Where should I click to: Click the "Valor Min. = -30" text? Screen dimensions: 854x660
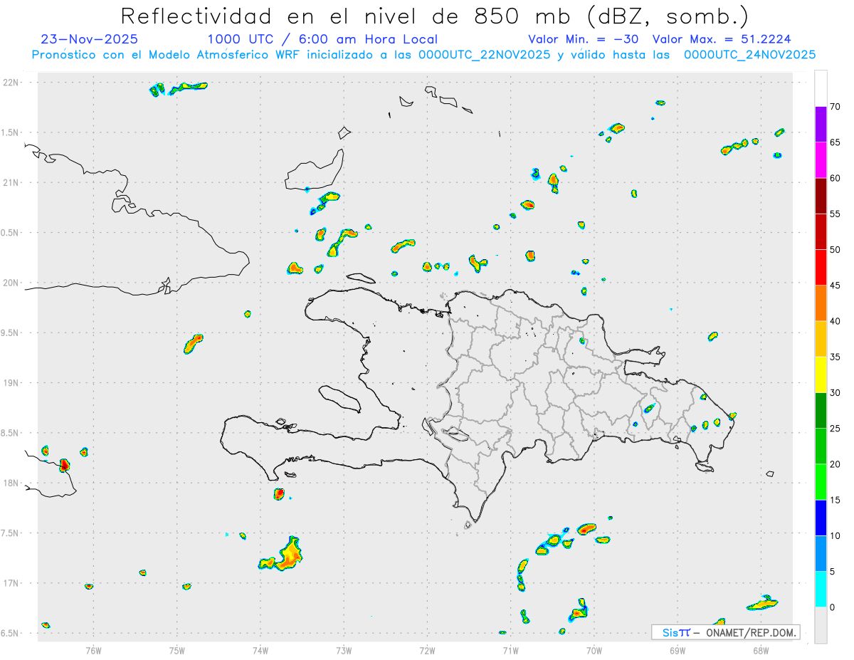click(x=583, y=39)
